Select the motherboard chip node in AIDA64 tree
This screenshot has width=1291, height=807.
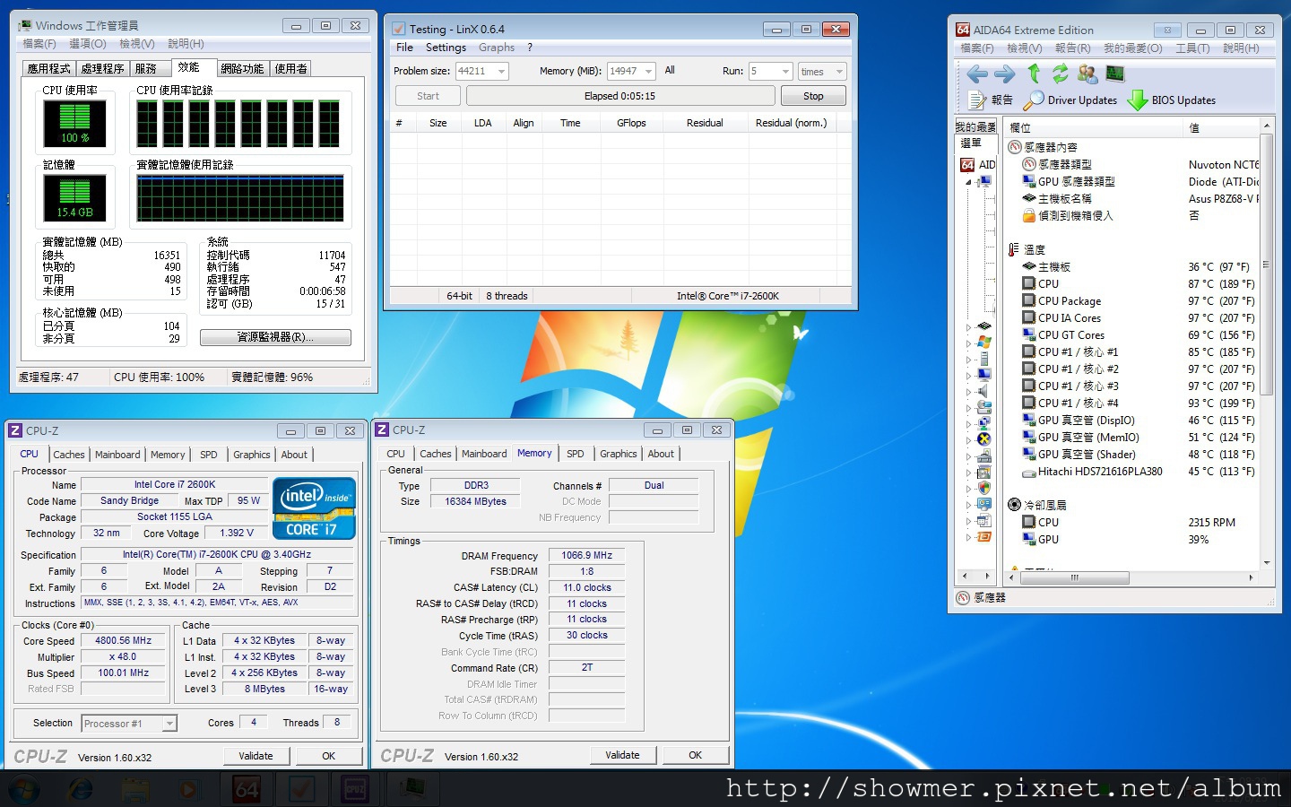[x=984, y=325]
